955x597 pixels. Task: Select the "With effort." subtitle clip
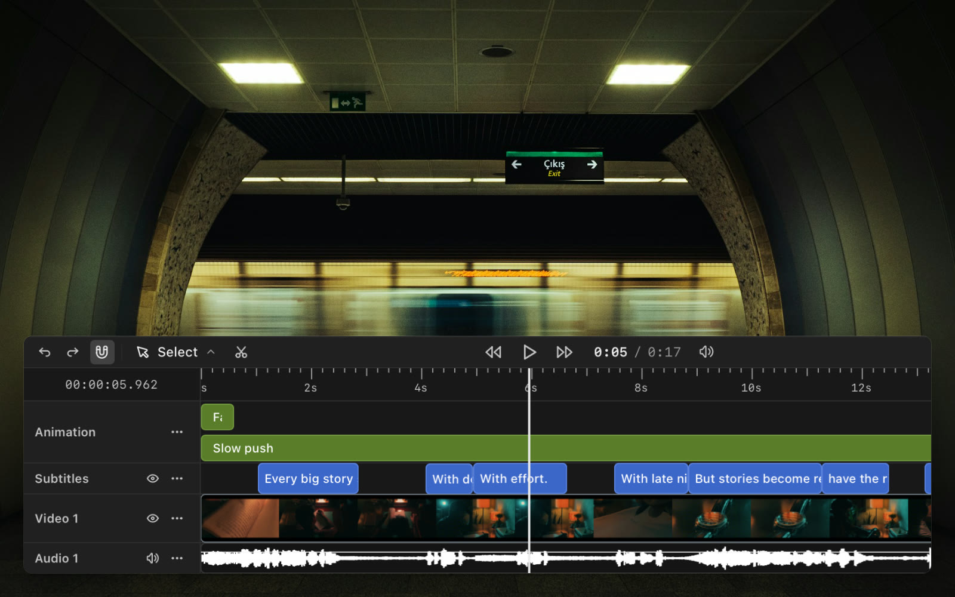520,479
